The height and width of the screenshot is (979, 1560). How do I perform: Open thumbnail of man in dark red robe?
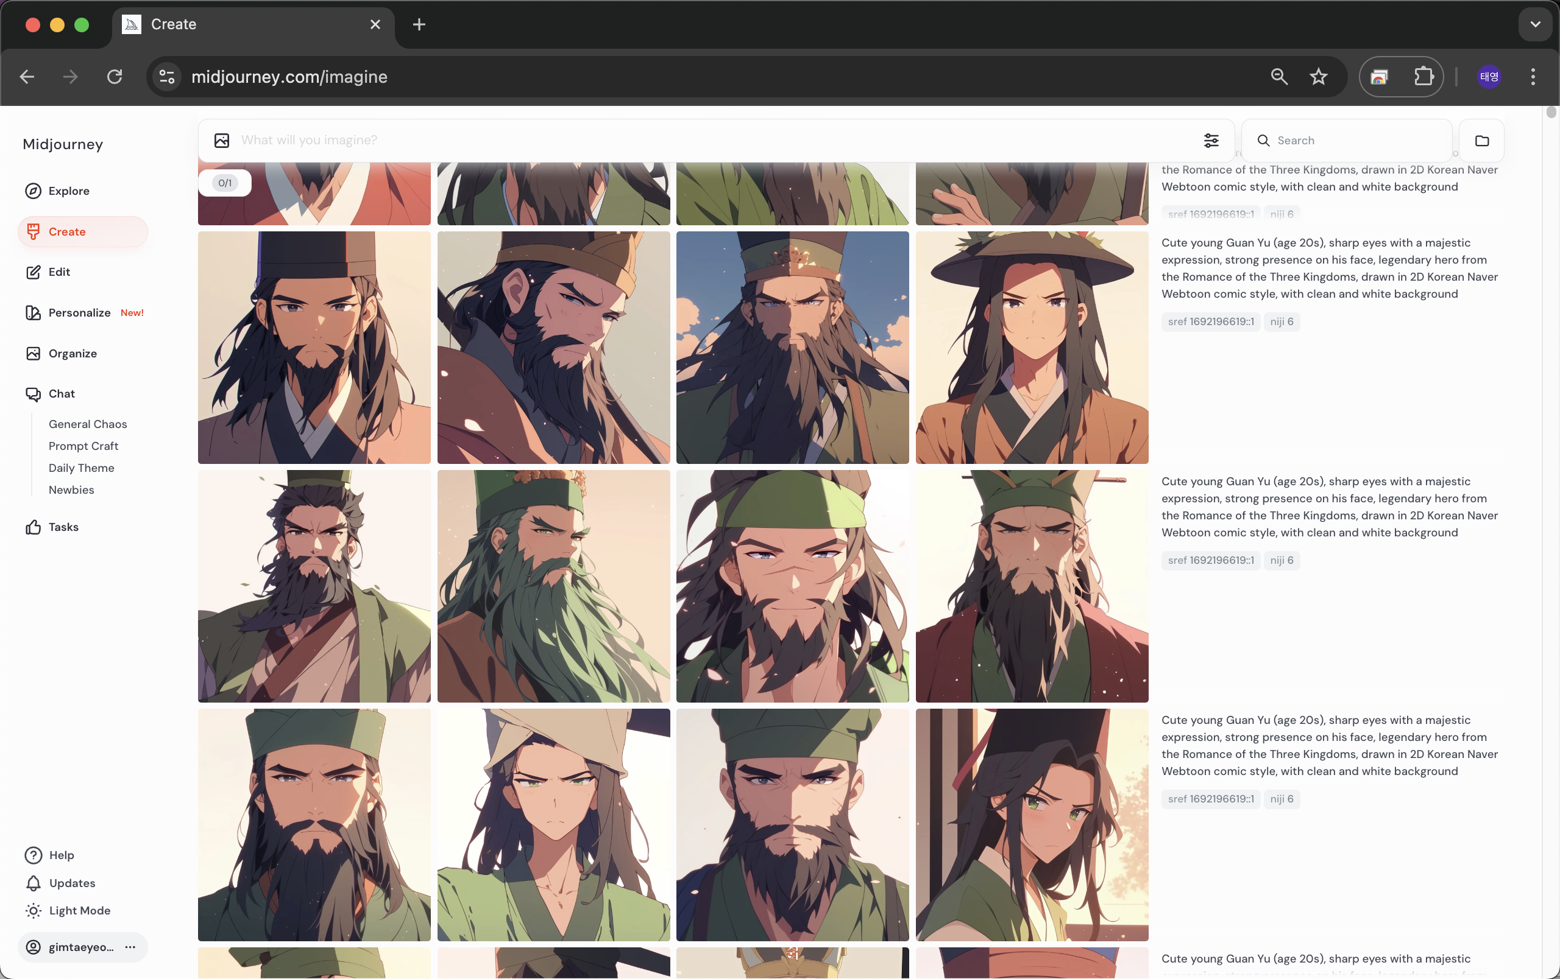[1032, 586]
